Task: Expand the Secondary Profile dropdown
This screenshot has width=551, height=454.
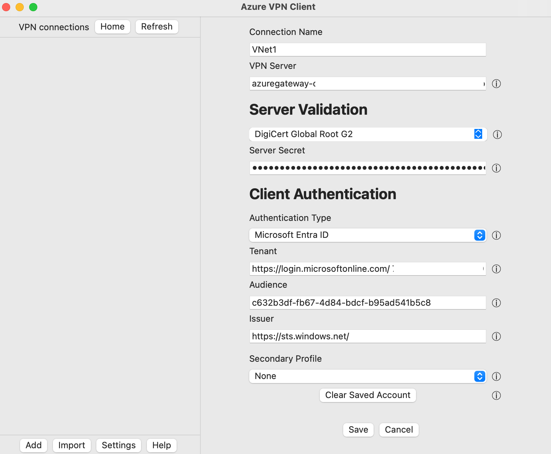Action: click(479, 376)
